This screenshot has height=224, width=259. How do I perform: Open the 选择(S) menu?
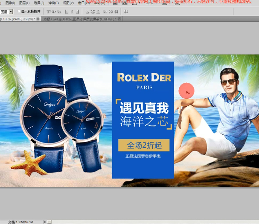coord(39,3)
